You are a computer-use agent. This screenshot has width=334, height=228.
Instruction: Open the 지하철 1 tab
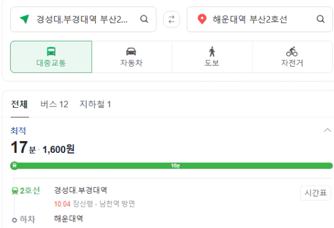[x=95, y=104]
